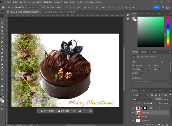Viewport: 172px width, 126px height.
Task: Select the Zoom tool
Action: tap(2, 89)
